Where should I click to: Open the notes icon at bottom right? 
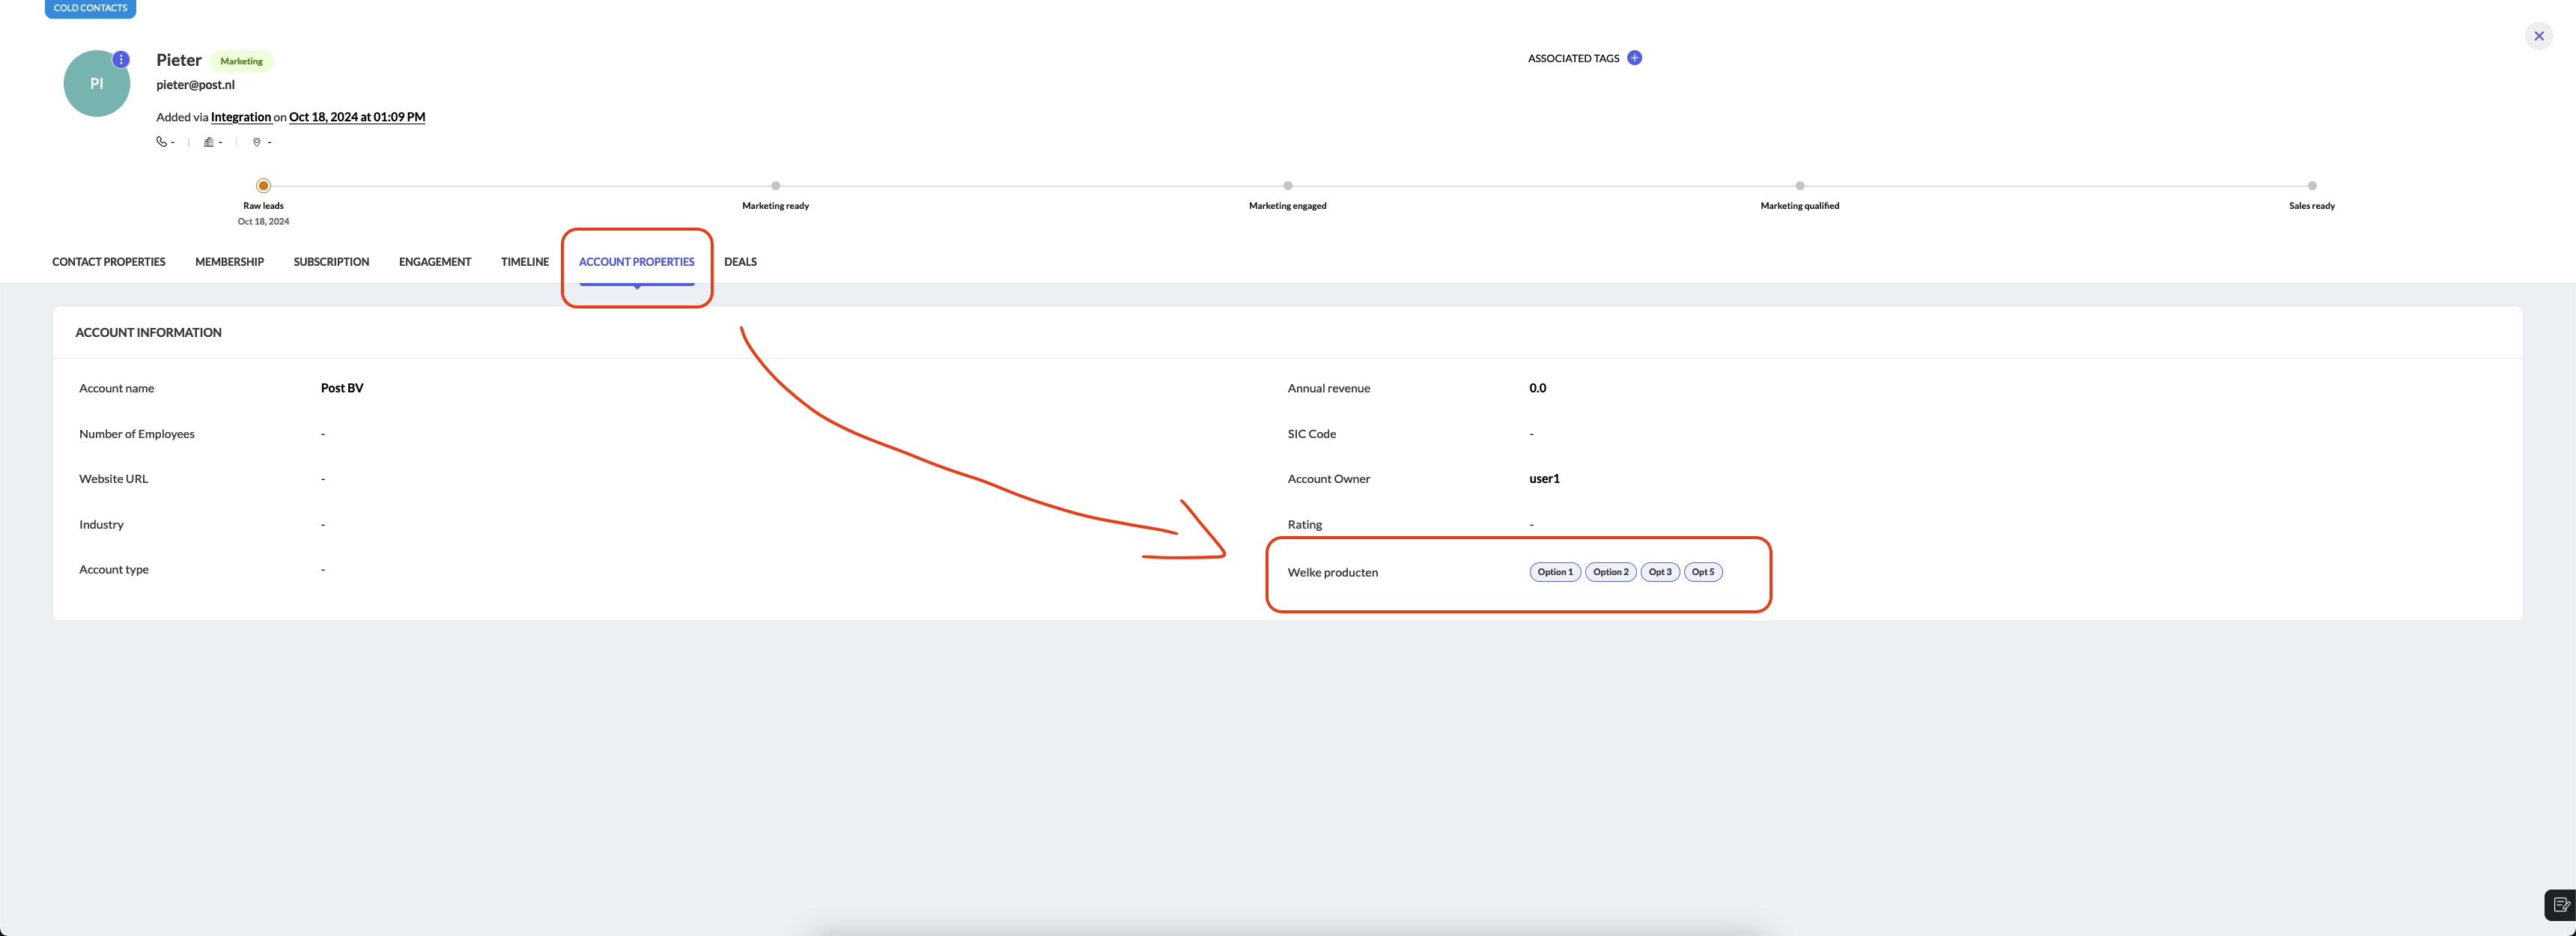click(2561, 904)
